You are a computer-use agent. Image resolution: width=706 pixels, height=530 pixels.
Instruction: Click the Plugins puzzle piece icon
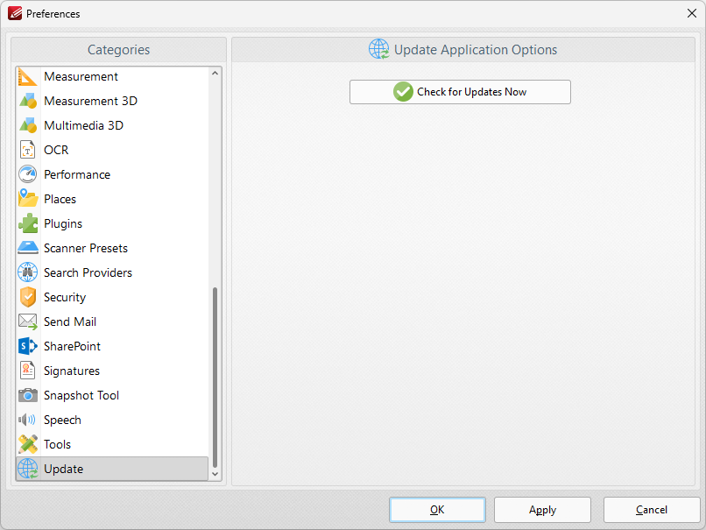click(27, 223)
